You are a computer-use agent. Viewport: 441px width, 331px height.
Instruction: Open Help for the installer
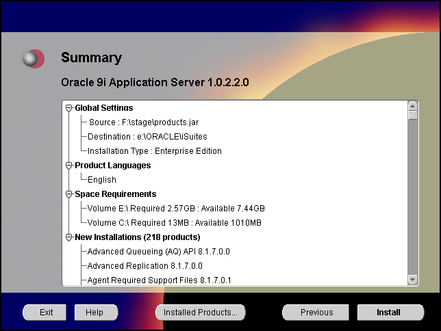(x=96, y=312)
